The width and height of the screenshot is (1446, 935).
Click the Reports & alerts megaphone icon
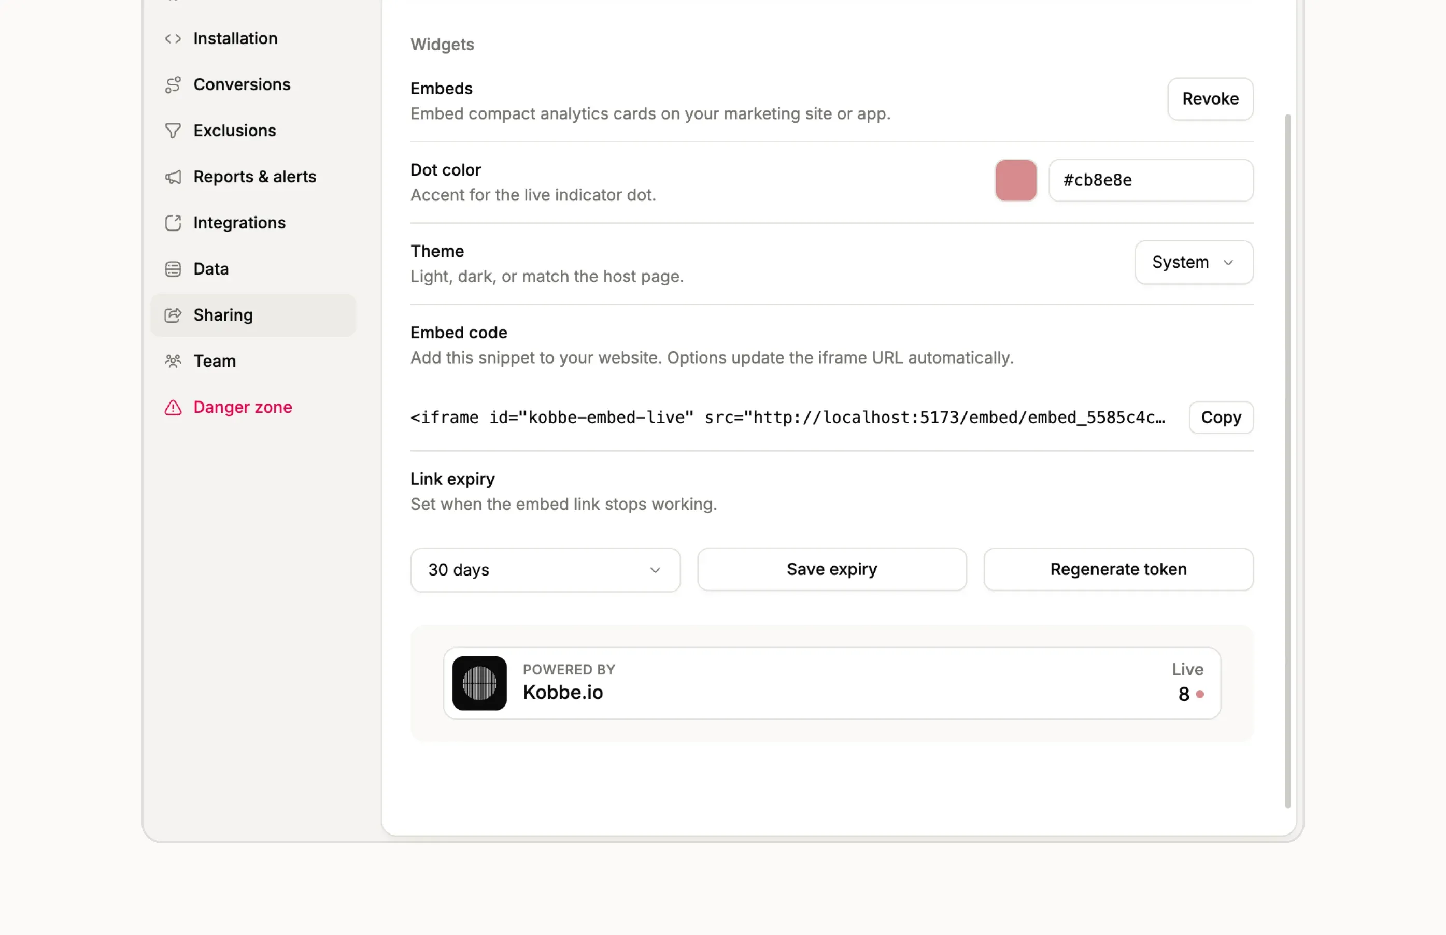point(173,177)
